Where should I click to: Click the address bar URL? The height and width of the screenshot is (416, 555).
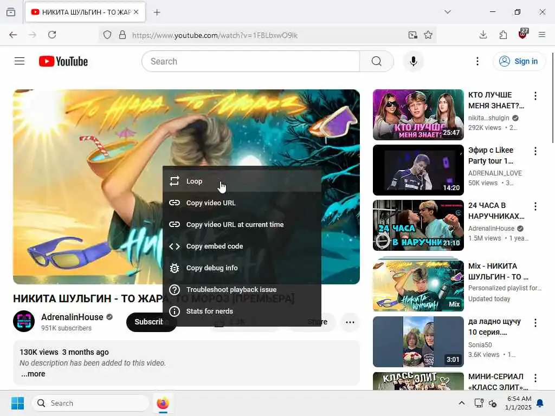215,35
